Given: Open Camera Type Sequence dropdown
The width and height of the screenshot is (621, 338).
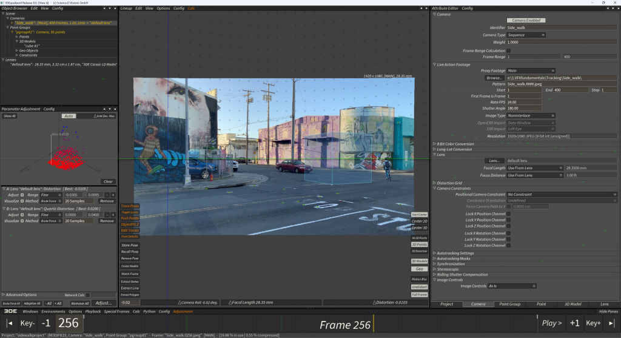Looking at the screenshot, I should point(526,35).
